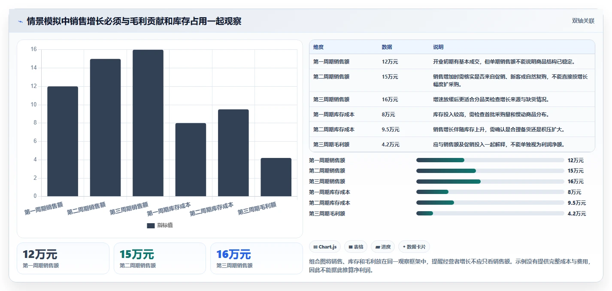Click the 16万元 progress bar for 第三周期销售额
The image size is (612, 291).
click(x=490, y=182)
